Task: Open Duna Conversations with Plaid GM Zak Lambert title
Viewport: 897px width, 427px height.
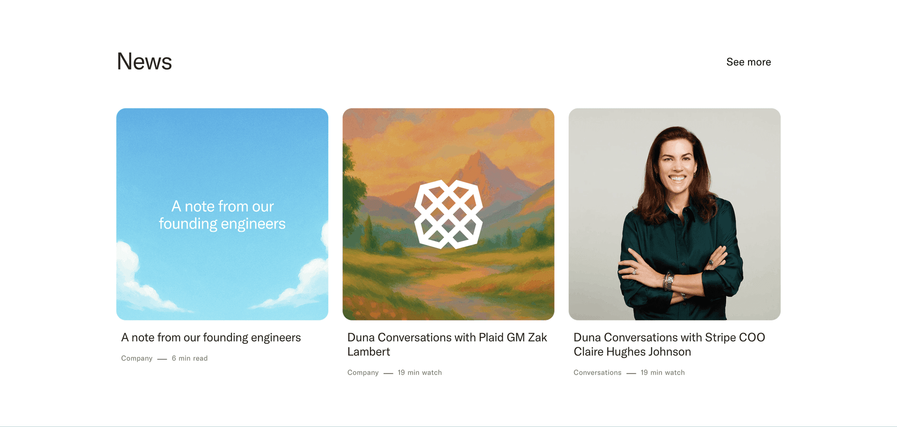Action: pyautogui.click(x=447, y=344)
